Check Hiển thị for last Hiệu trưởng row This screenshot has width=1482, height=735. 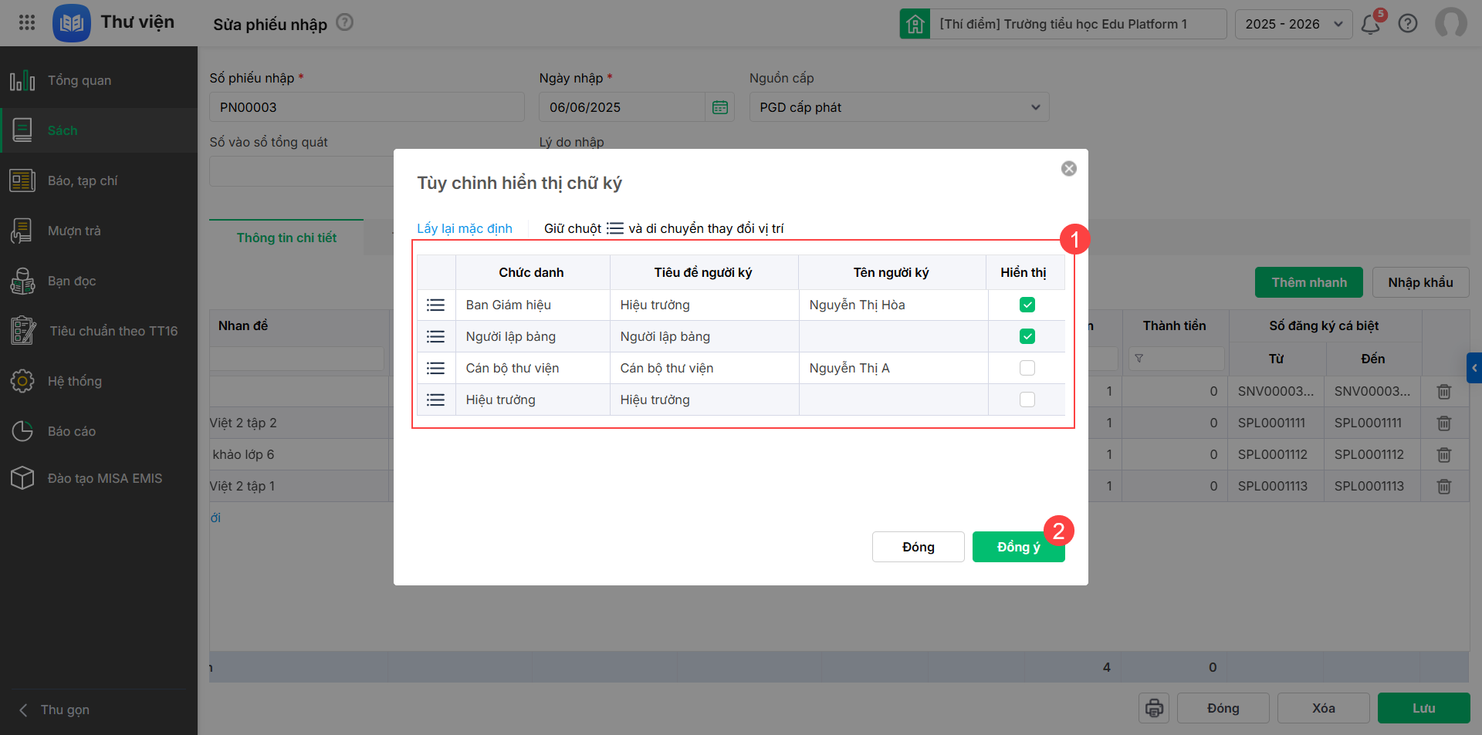pyautogui.click(x=1027, y=400)
